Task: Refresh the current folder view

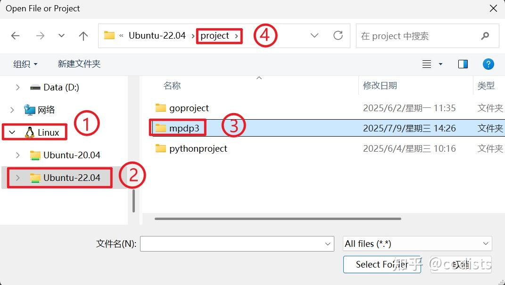Action: coord(338,35)
